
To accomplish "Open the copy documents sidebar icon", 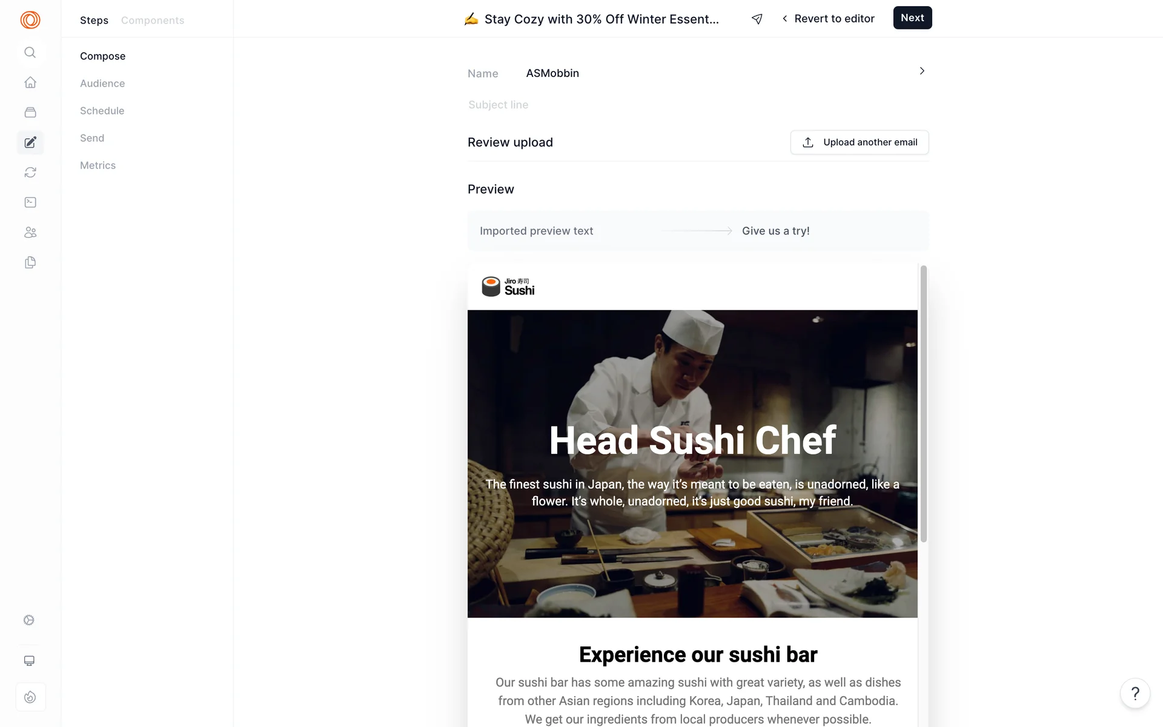I will [x=30, y=262].
